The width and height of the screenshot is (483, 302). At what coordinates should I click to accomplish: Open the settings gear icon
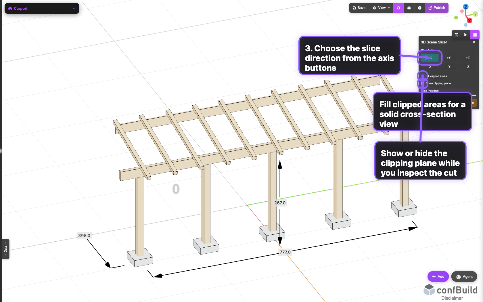click(409, 8)
